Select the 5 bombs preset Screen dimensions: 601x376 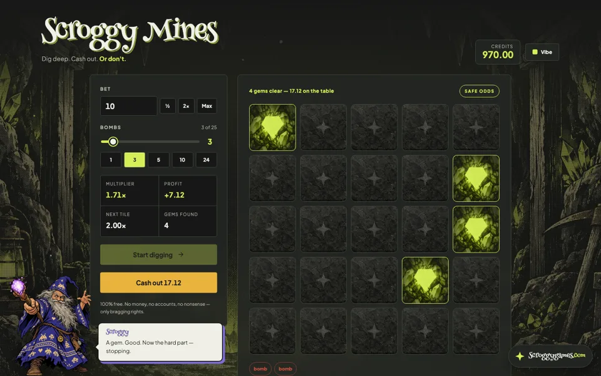[x=158, y=160]
